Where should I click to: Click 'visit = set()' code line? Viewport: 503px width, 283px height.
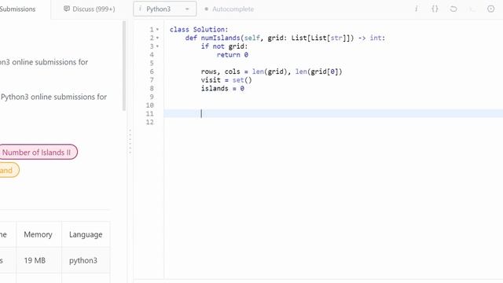click(x=226, y=80)
